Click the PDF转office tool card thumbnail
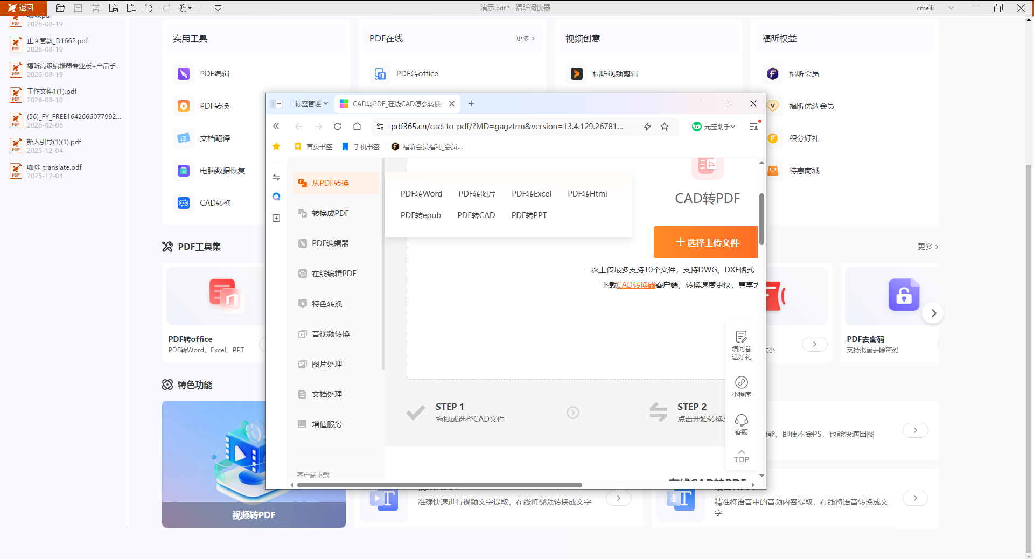This screenshot has width=1034, height=559. pos(216,296)
